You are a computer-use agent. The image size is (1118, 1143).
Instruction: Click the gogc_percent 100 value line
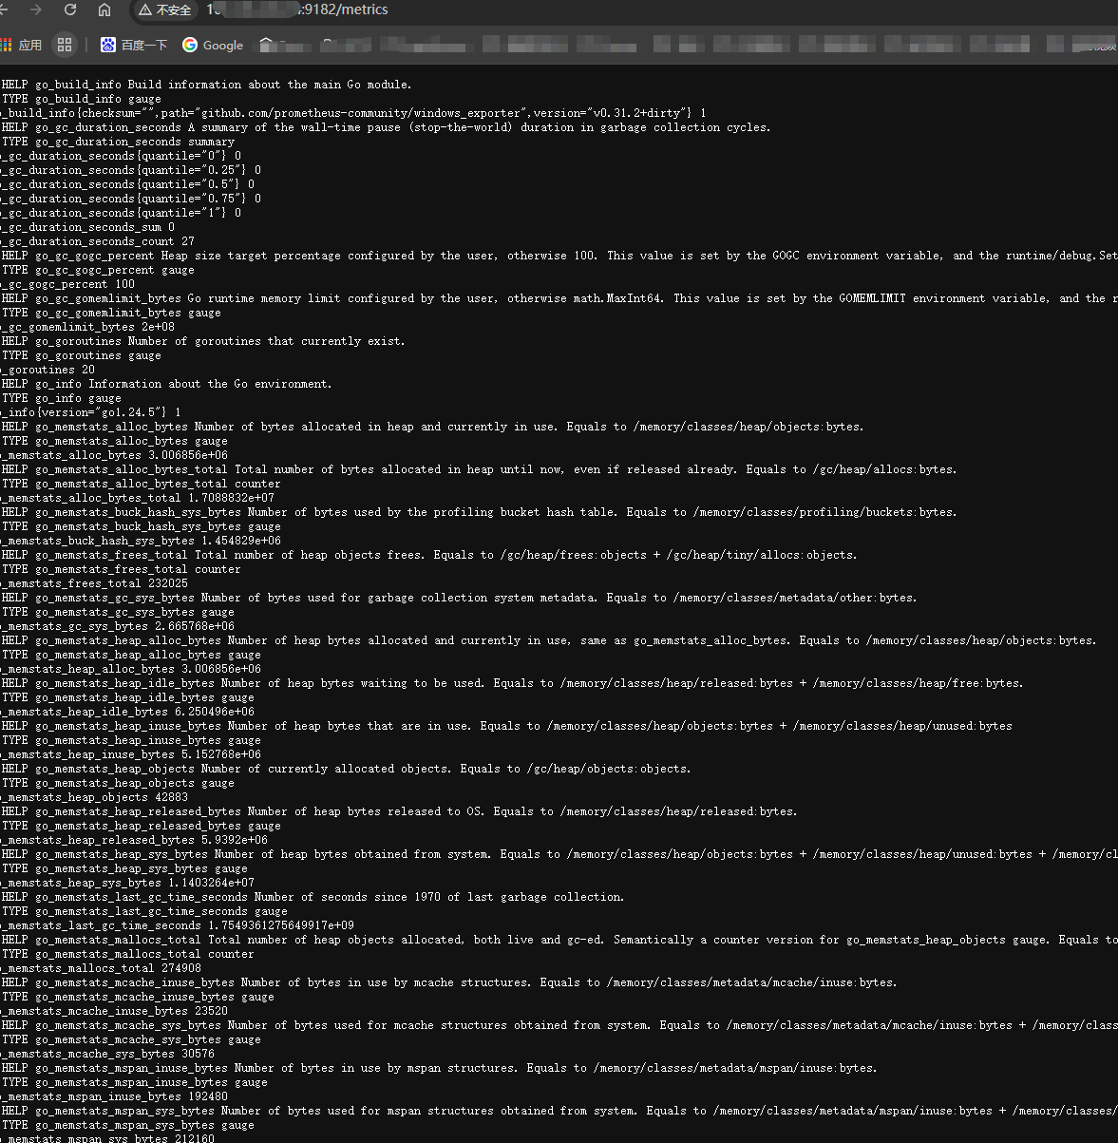click(x=68, y=284)
